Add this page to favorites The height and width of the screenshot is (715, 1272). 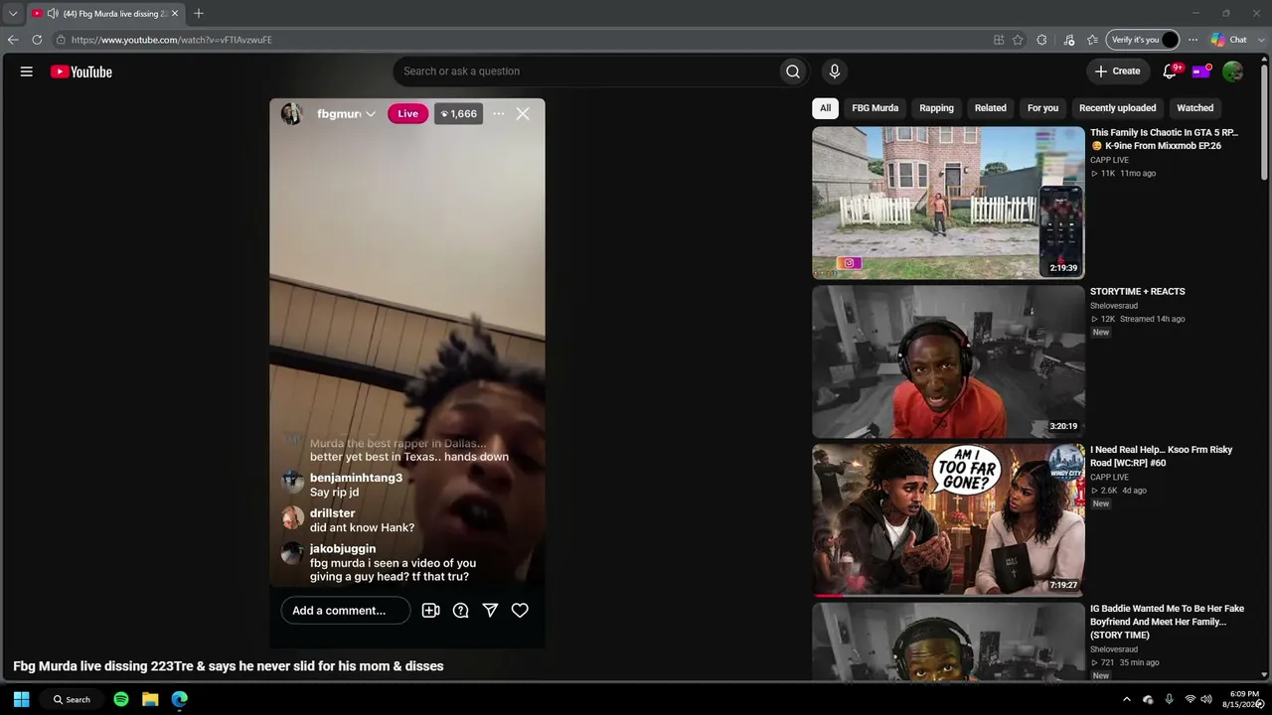(x=1018, y=40)
